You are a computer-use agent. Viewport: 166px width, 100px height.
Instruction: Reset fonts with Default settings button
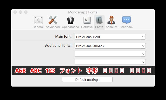click(x=87, y=80)
